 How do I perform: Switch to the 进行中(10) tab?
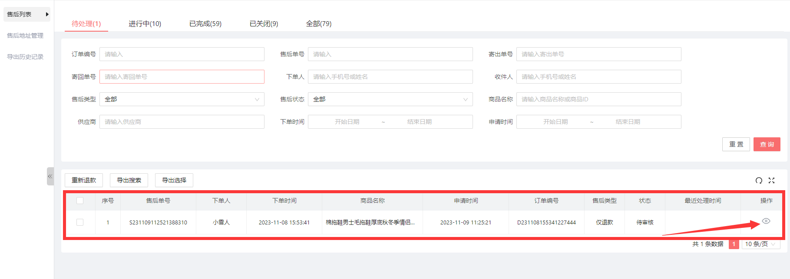click(x=145, y=24)
